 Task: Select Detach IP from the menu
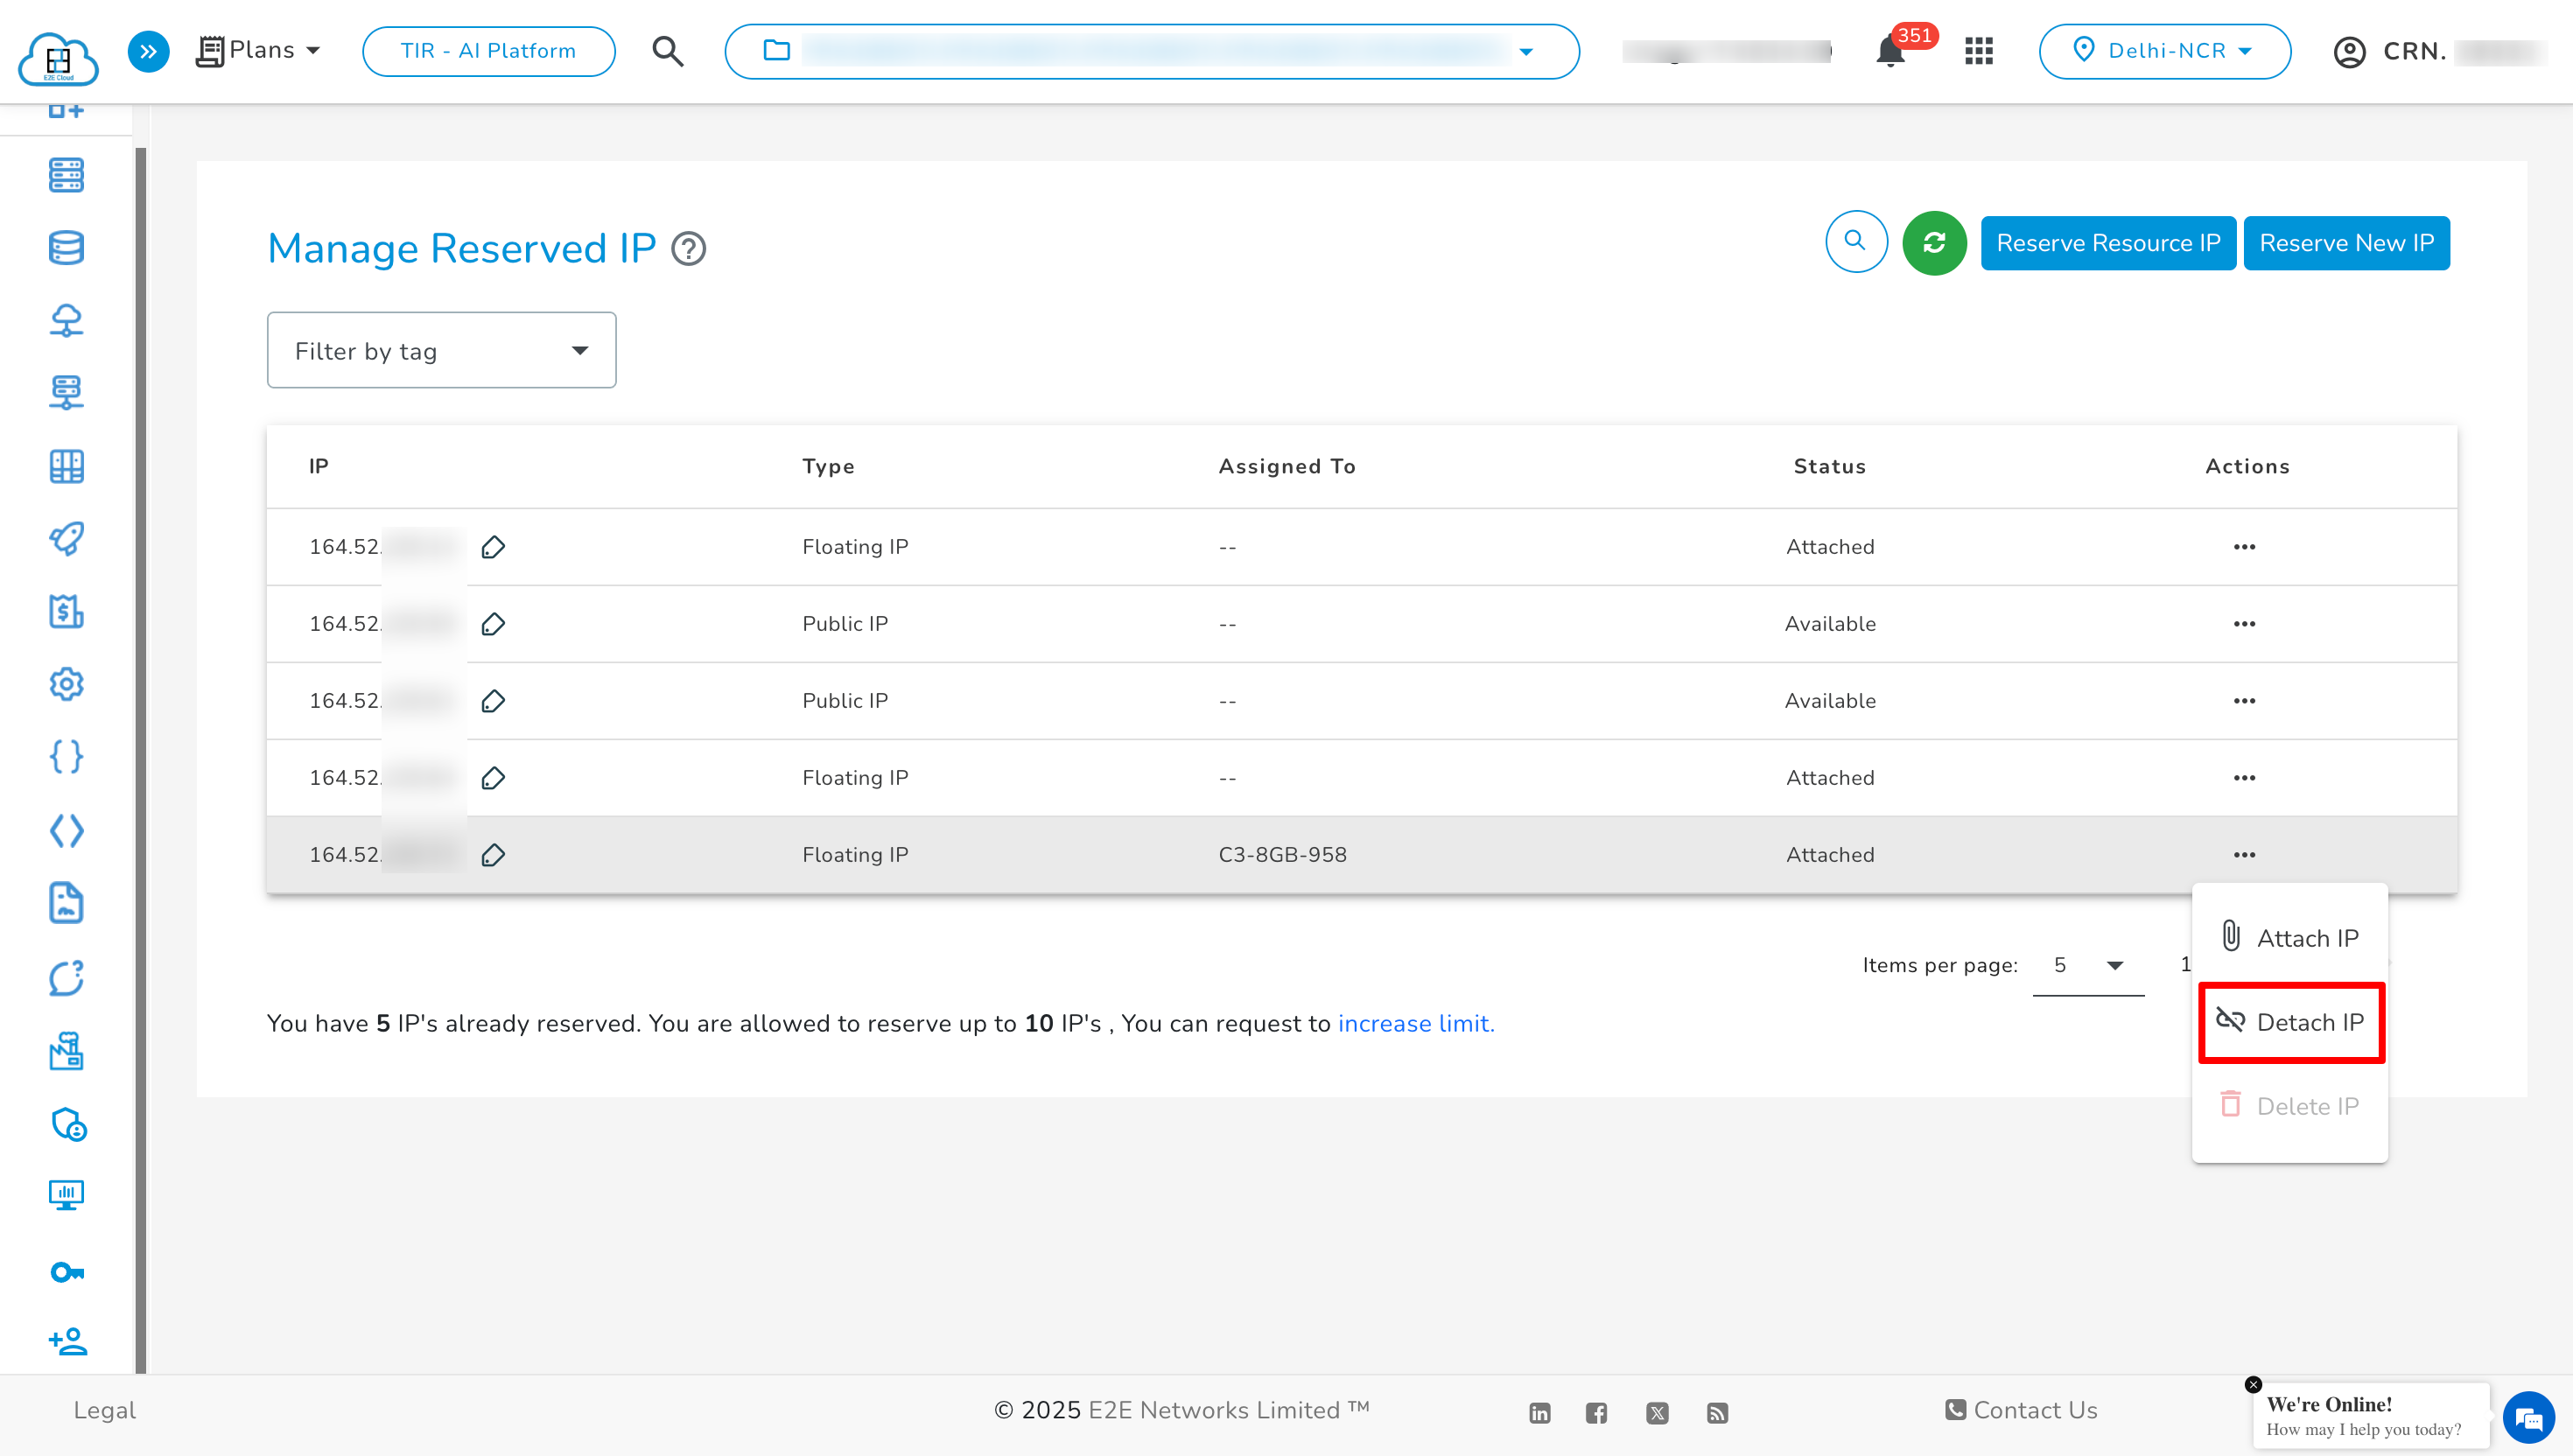(2291, 1022)
